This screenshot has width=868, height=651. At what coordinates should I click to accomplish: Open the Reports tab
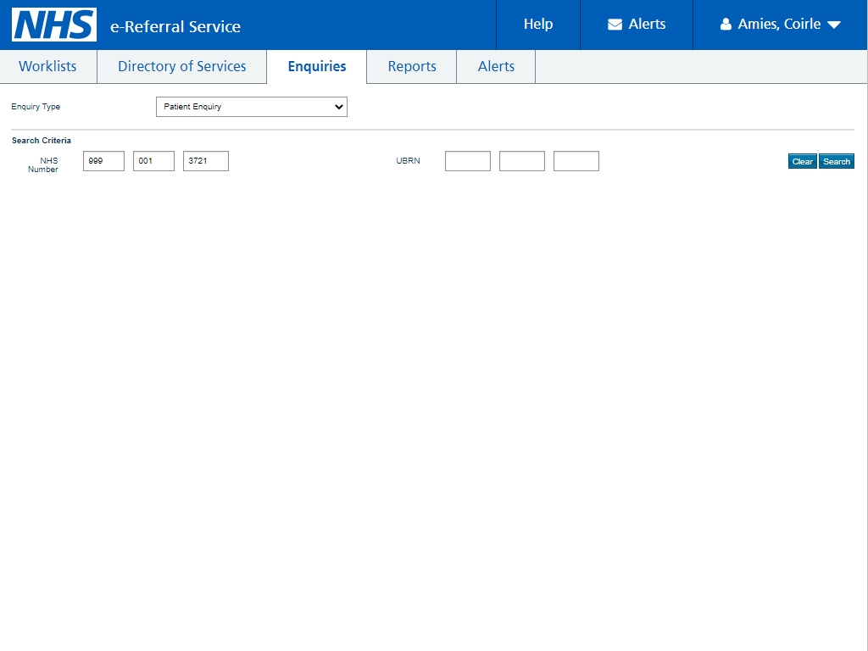point(412,66)
